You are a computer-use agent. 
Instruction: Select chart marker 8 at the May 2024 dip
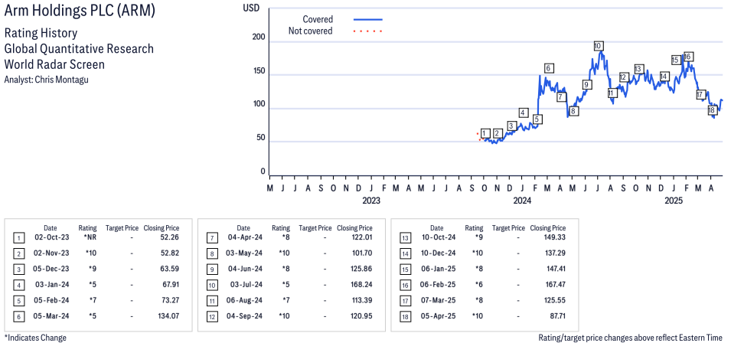[573, 111]
